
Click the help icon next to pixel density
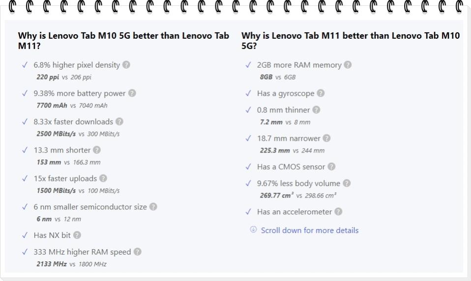point(126,65)
